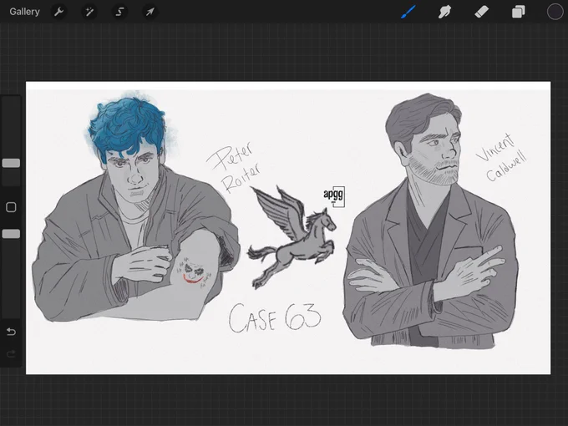Undo the last stroke
The width and height of the screenshot is (568, 426).
[x=11, y=332]
